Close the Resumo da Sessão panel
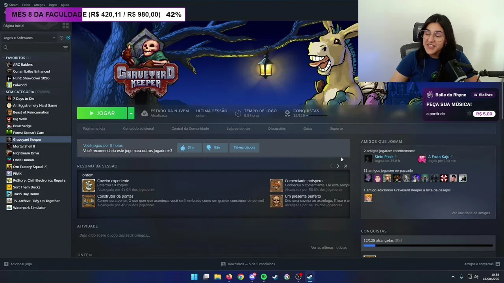The height and width of the screenshot is (283, 504). 346,166
